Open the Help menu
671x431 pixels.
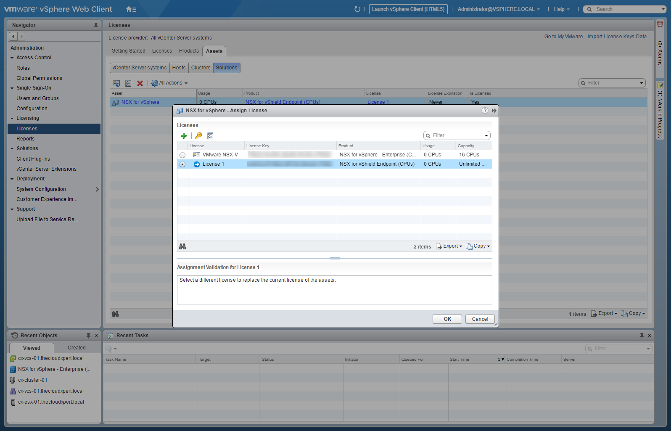coord(561,9)
